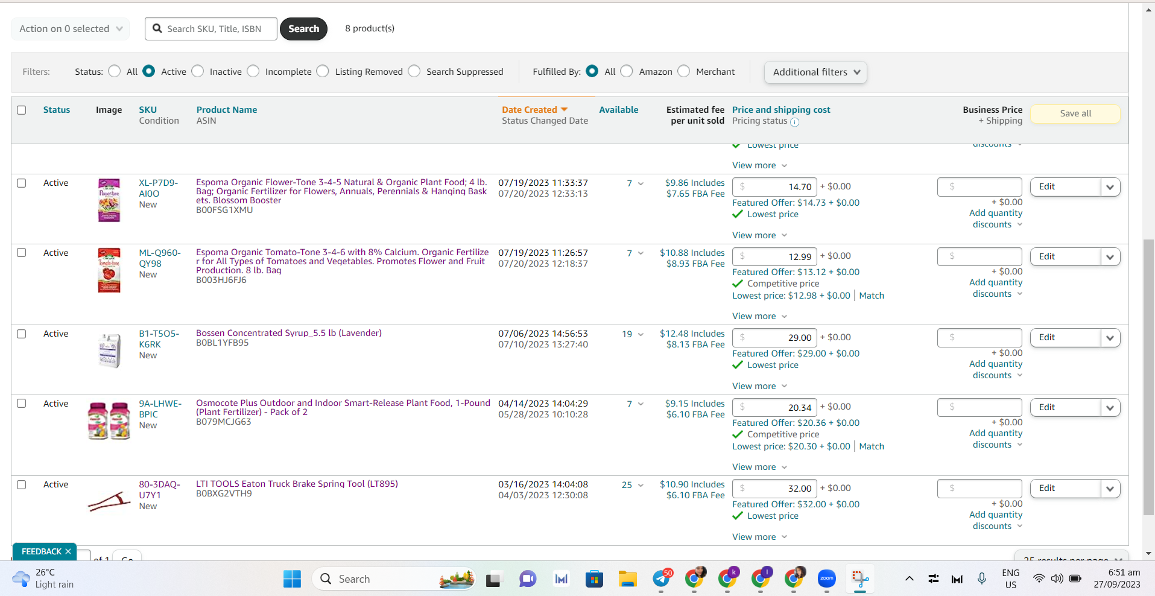Click the Save all button
Viewport: 1155px width, 596px height.
(x=1075, y=113)
